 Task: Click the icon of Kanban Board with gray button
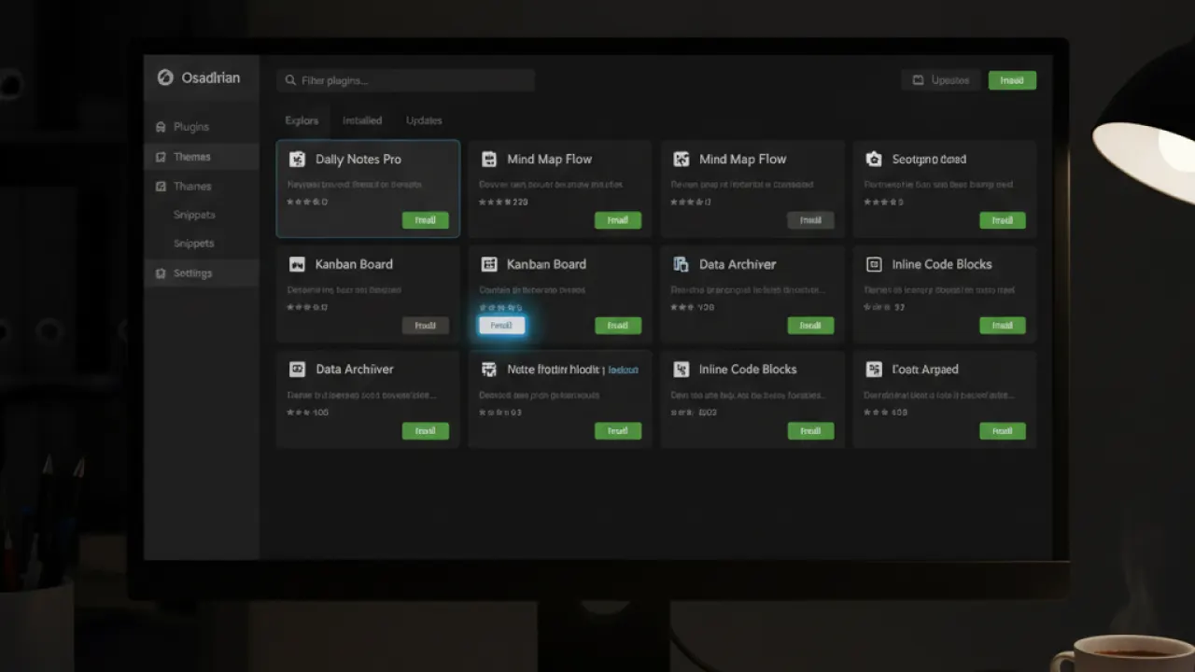click(x=297, y=264)
